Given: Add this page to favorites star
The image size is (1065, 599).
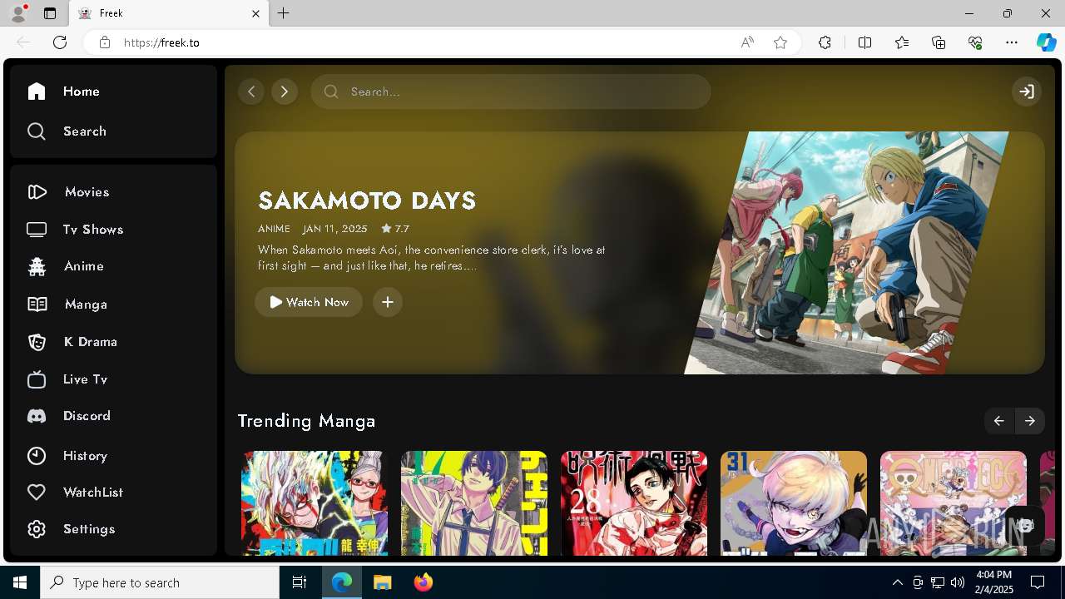Looking at the screenshot, I should click(x=780, y=42).
